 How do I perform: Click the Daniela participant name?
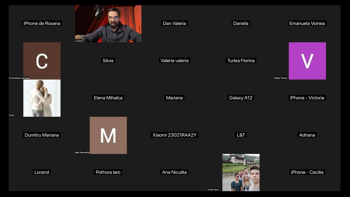[x=241, y=23]
